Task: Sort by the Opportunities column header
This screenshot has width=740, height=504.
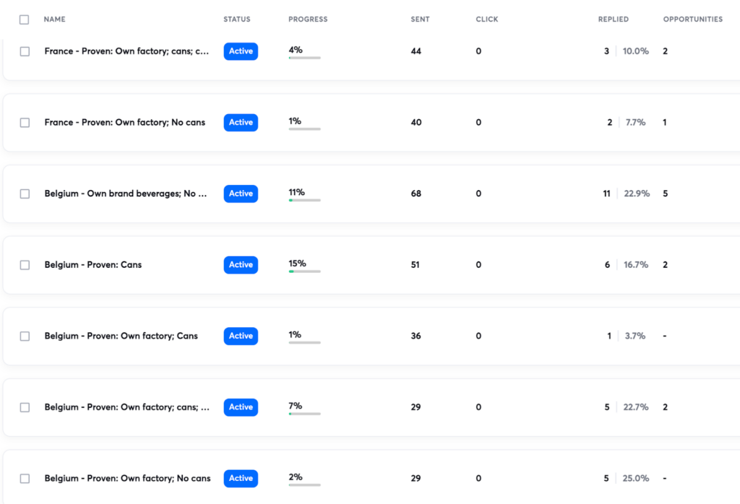Action: pos(692,19)
